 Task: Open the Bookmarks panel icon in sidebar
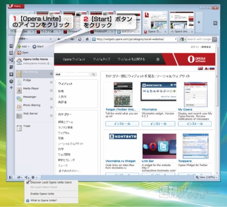point(11,46)
